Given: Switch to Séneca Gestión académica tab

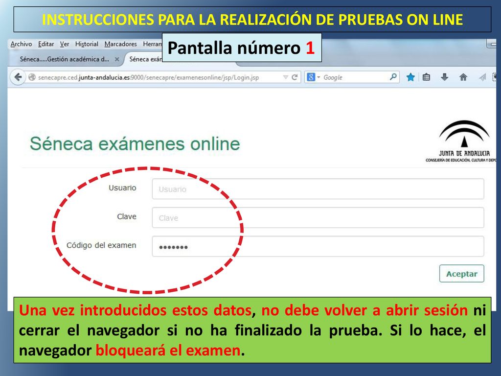Looking at the screenshot, I should tap(64, 59).
